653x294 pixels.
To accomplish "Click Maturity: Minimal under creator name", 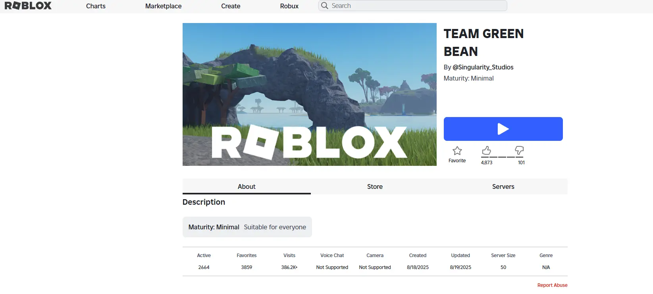I will (x=468, y=79).
